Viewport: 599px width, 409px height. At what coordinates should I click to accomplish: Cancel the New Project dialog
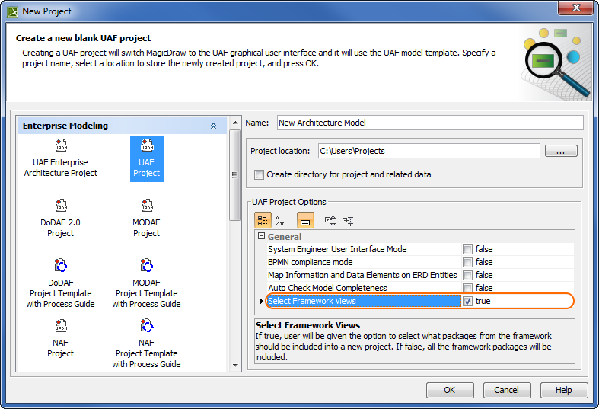pyautogui.click(x=507, y=390)
